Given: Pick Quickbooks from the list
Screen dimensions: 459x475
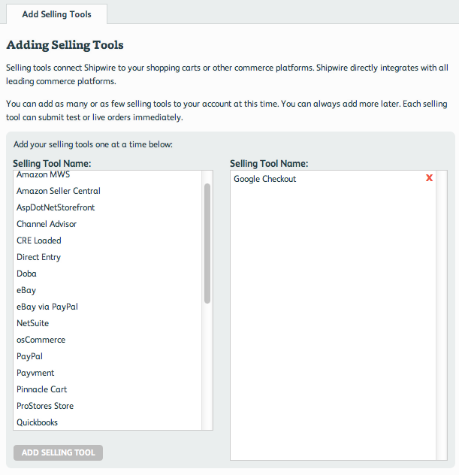Looking at the screenshot, I should point(37,422).
